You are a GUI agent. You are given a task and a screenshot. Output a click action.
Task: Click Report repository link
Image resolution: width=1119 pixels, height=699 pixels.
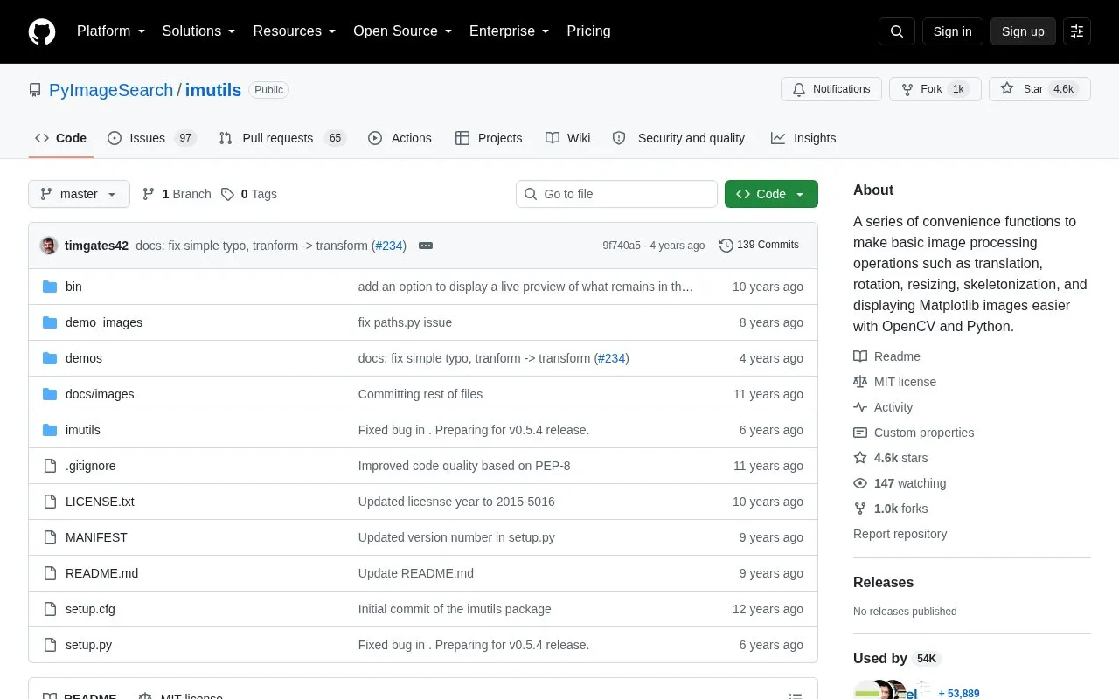click(x=900, y=534)
